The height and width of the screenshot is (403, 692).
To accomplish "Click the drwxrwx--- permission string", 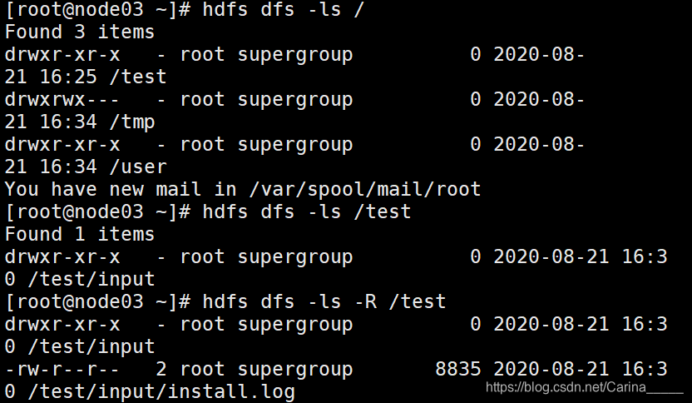I will pyautogui.click(x=62, y=100).
